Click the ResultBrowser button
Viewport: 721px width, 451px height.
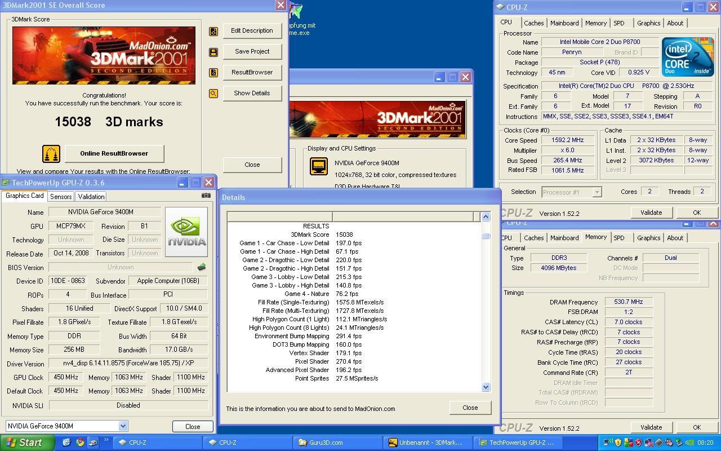252,73
